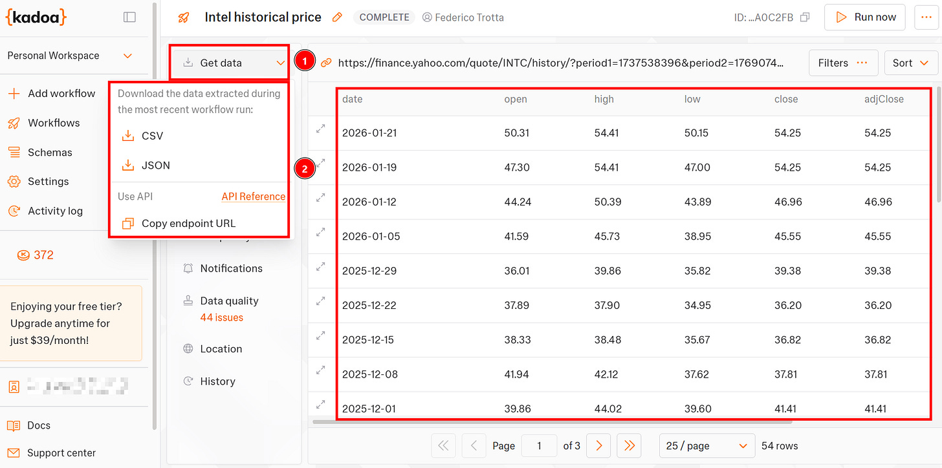Open Filters options via the three dots
This screenshot has height=468, width=942.
click(861, 63)
